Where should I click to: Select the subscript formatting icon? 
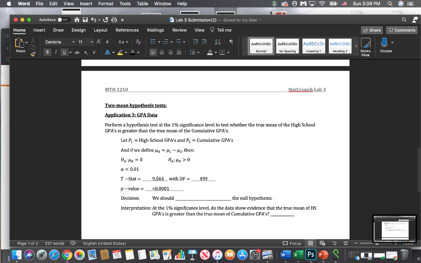point(86,52)
